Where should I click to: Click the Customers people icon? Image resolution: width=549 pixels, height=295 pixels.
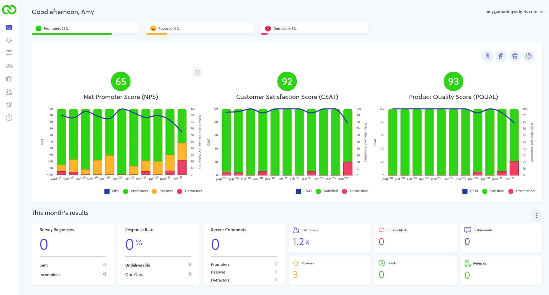[x=296, y=230]
